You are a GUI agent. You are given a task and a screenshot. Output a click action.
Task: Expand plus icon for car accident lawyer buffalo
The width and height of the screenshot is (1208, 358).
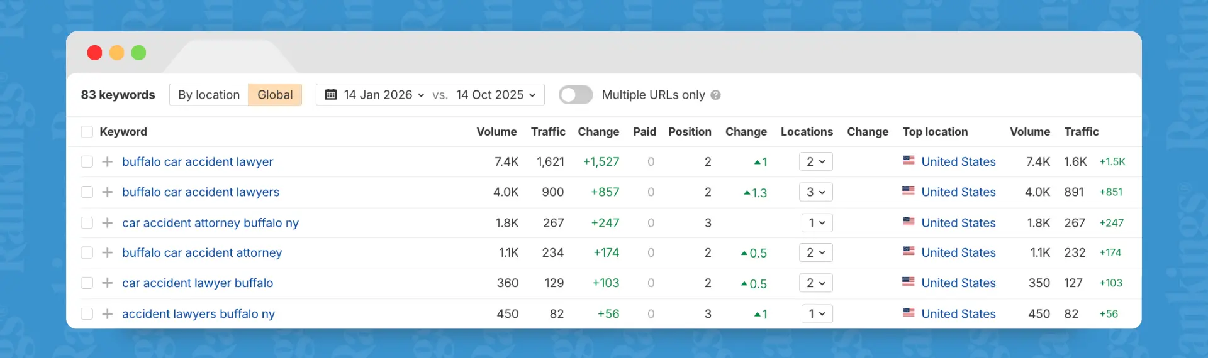(108, 283)
